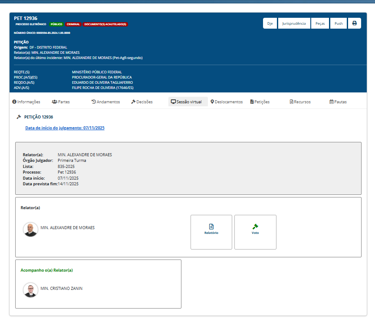
Task: Open the Petições tab
Action: coord(260,102)
